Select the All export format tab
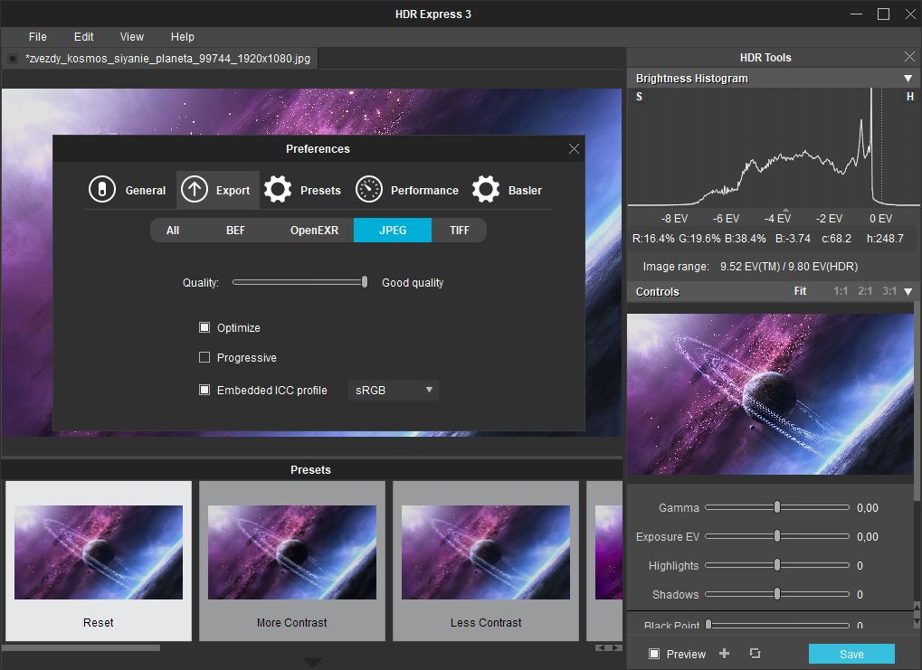The width and height of the screenshot is (922, 670). 173,231
